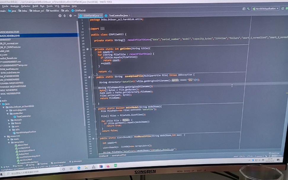Select TOSHIBA MQ01ABF050M in project tree

coord(13,86)
